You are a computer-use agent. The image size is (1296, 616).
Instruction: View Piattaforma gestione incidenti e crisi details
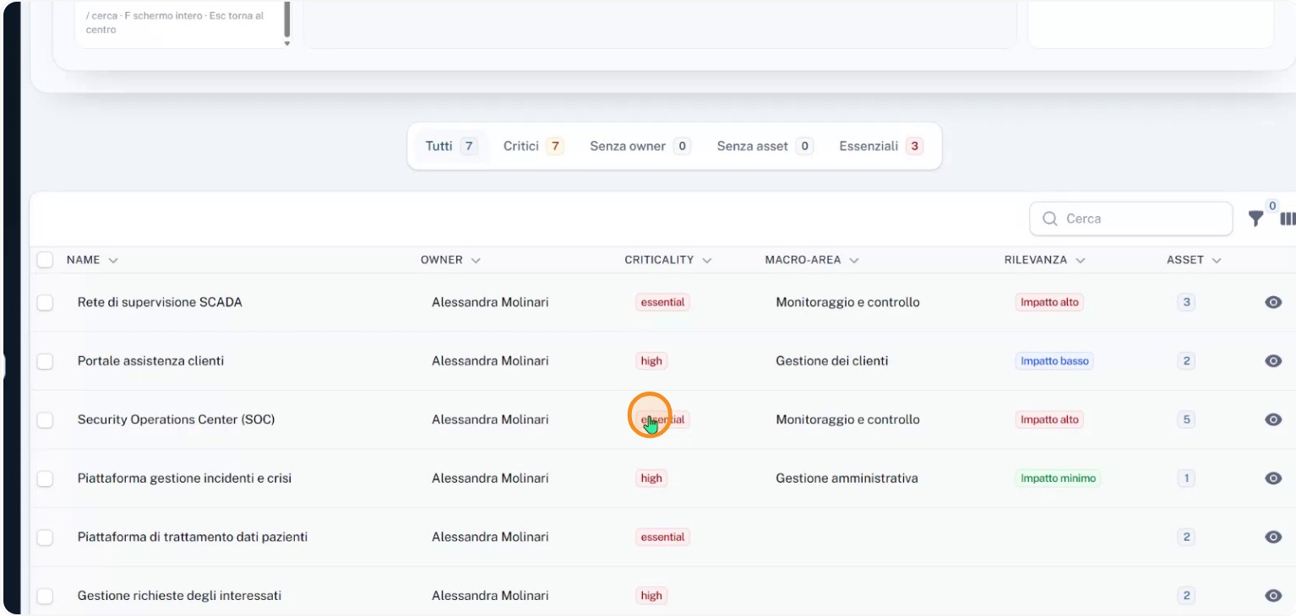[x=1273, y=478]
